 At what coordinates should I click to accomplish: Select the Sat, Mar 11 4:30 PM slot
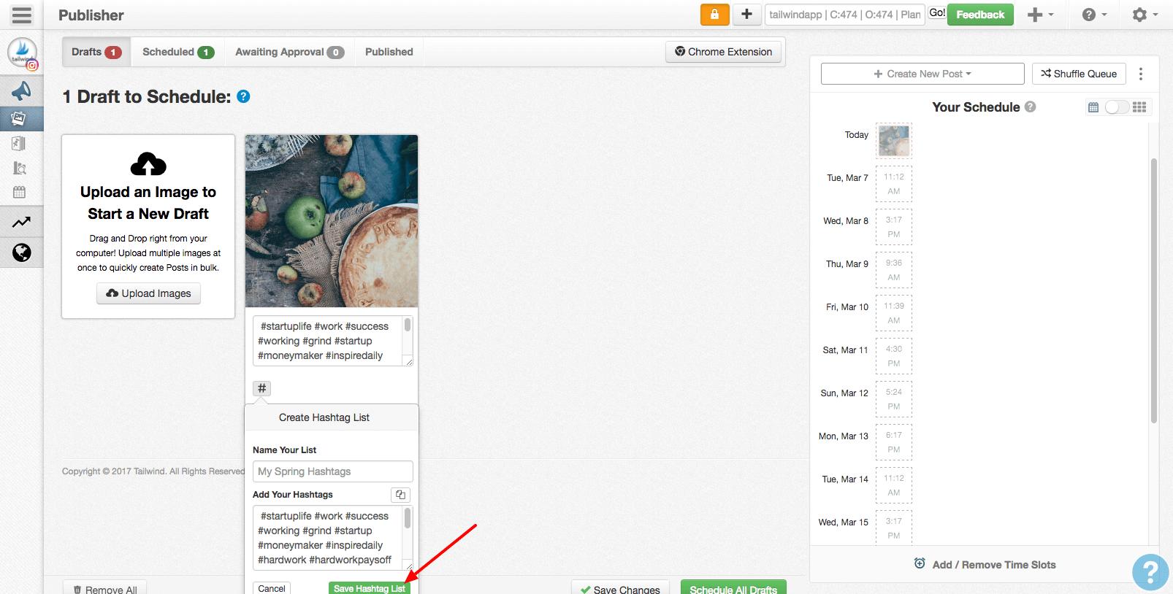pos(894,356)
